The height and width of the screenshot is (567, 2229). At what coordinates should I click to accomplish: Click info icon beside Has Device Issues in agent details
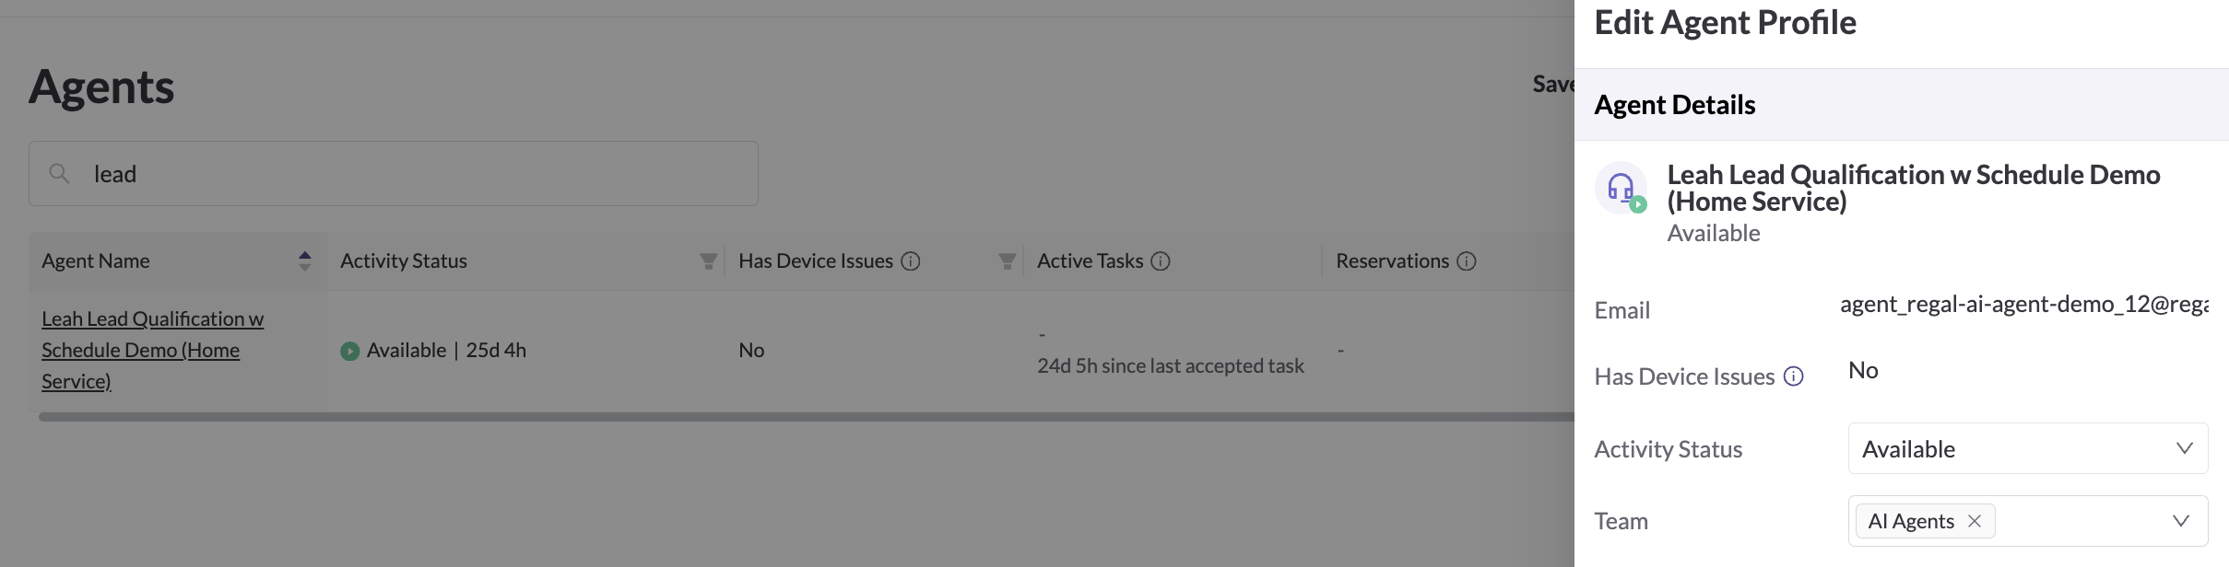(1793, 376)
